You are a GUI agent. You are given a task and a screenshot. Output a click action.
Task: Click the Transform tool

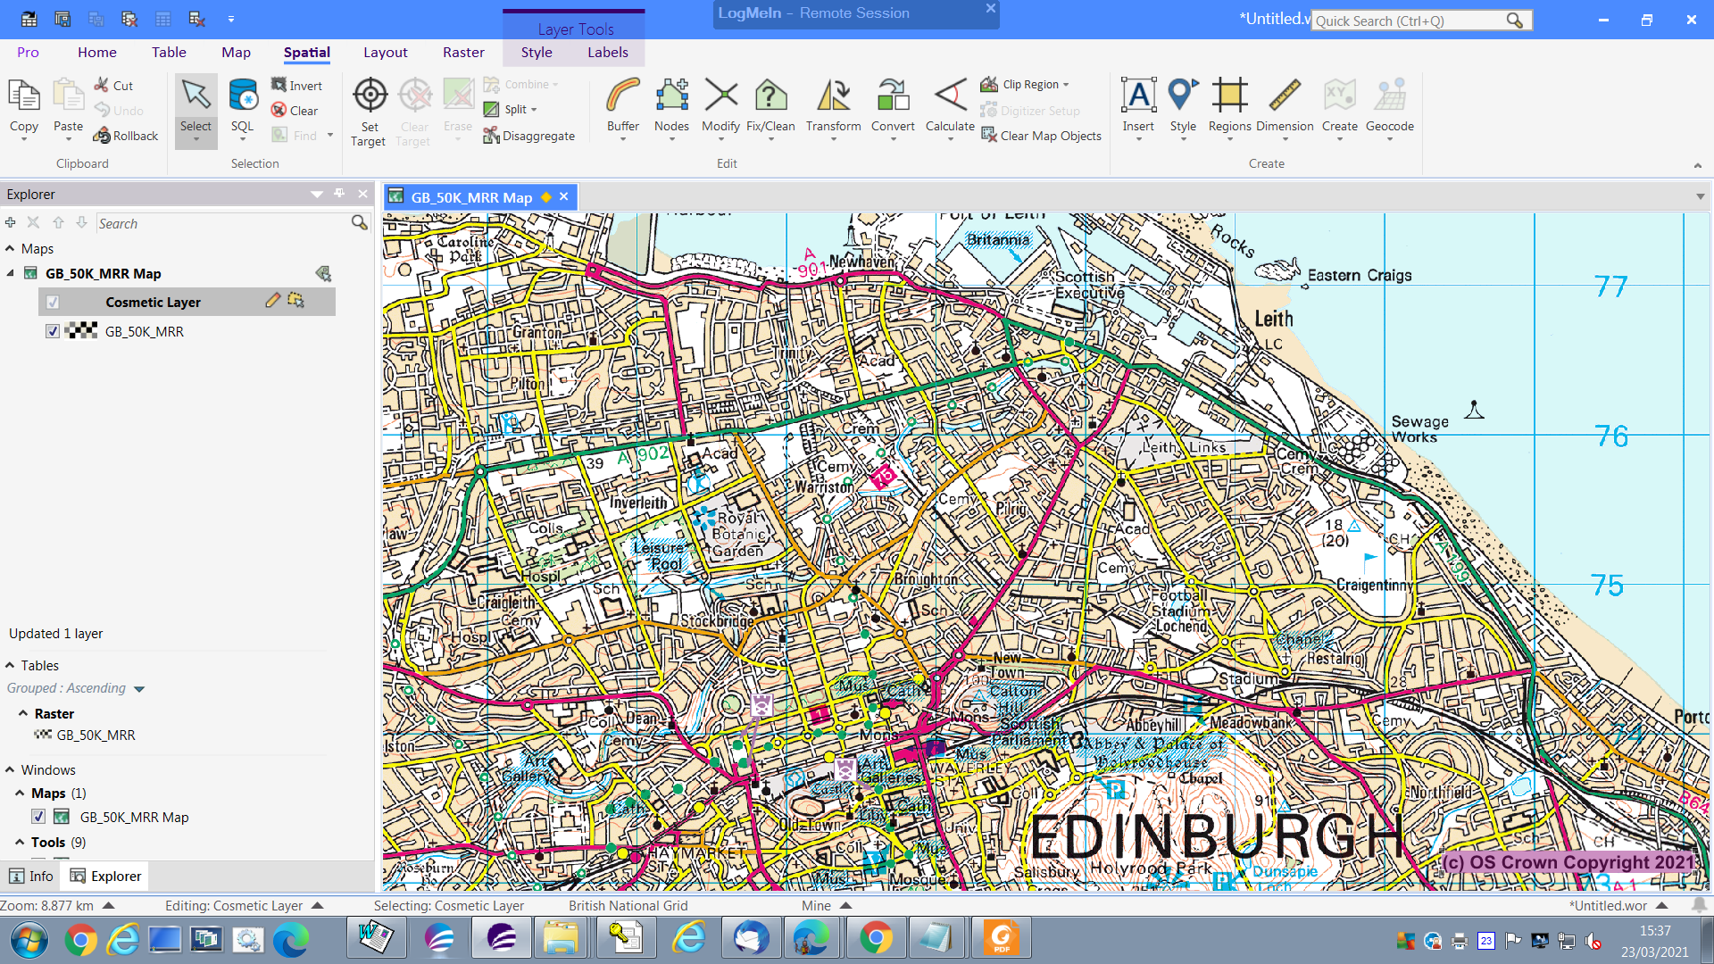[x=832, y=107]
